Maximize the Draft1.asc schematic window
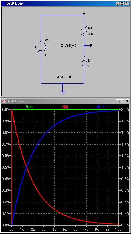Screen dimensions: 131x234 pos(122,4)
